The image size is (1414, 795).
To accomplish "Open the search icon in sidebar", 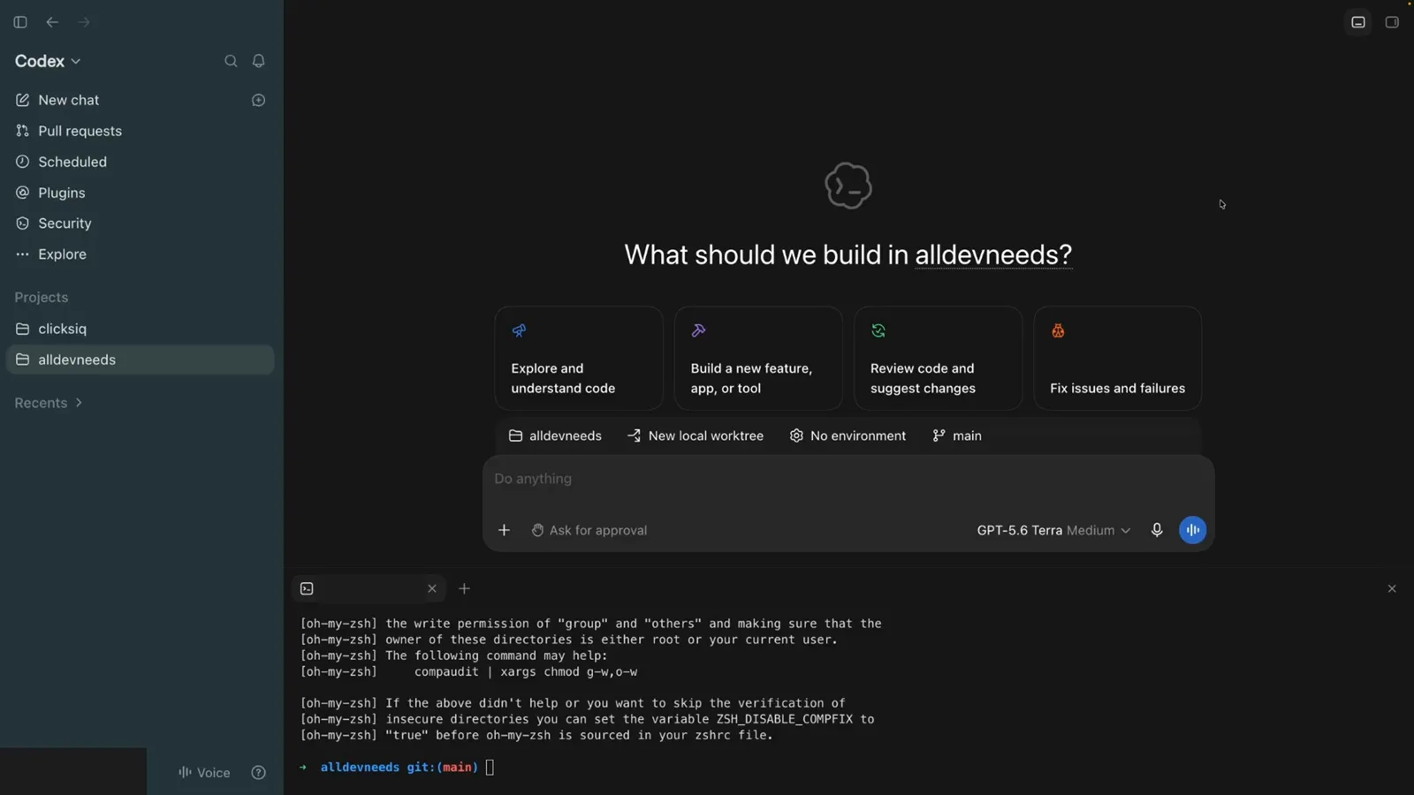I will (231, 61).
